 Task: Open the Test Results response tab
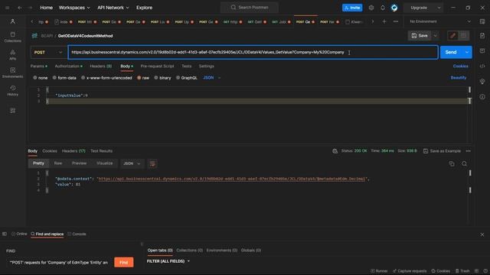click(102, 151)
